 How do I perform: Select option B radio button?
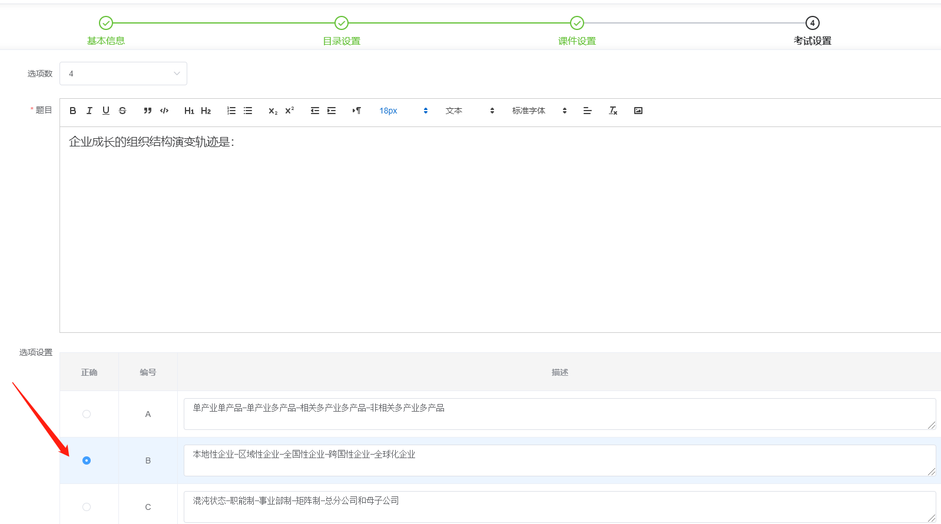coord(87,460)
